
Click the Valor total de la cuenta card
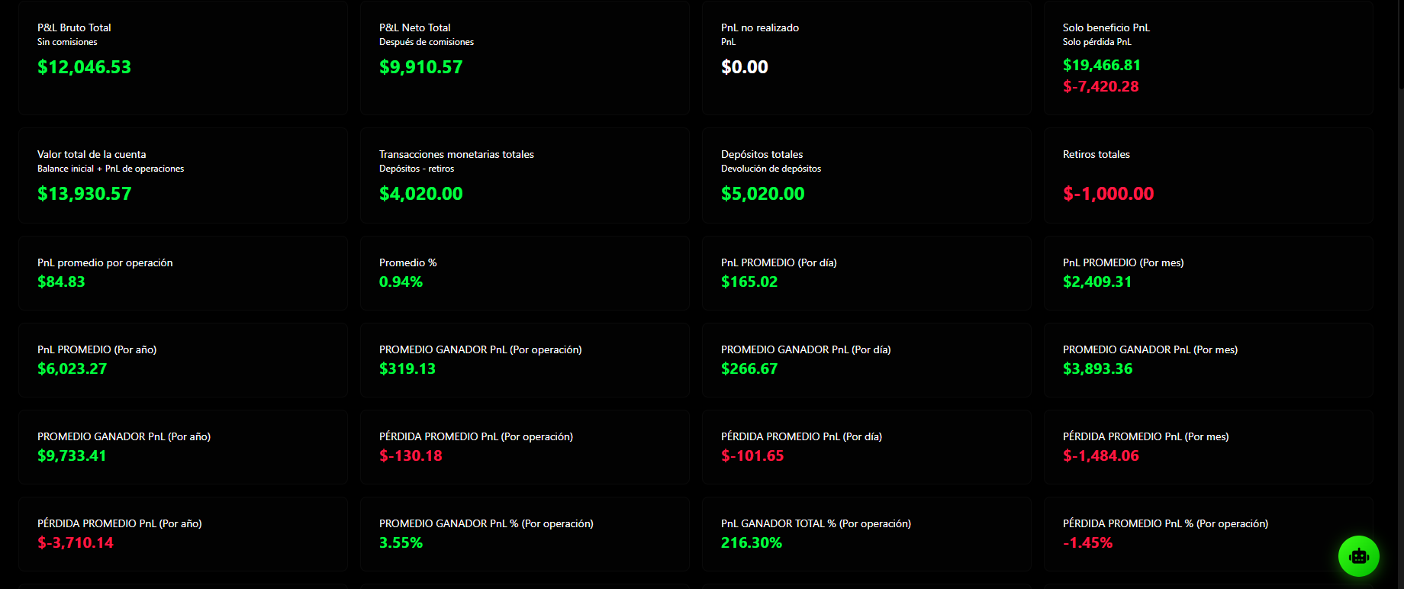tap(183, 175)
